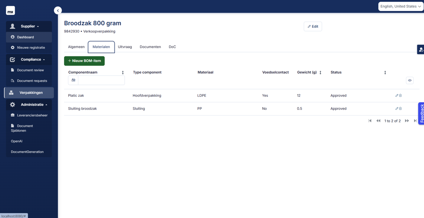
Task: Click the Broodzak 800 gram title
Action: click(93, 23)
